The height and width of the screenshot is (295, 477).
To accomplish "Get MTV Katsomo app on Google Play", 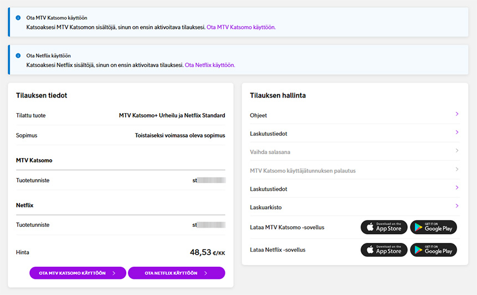I will pos(433,227).
